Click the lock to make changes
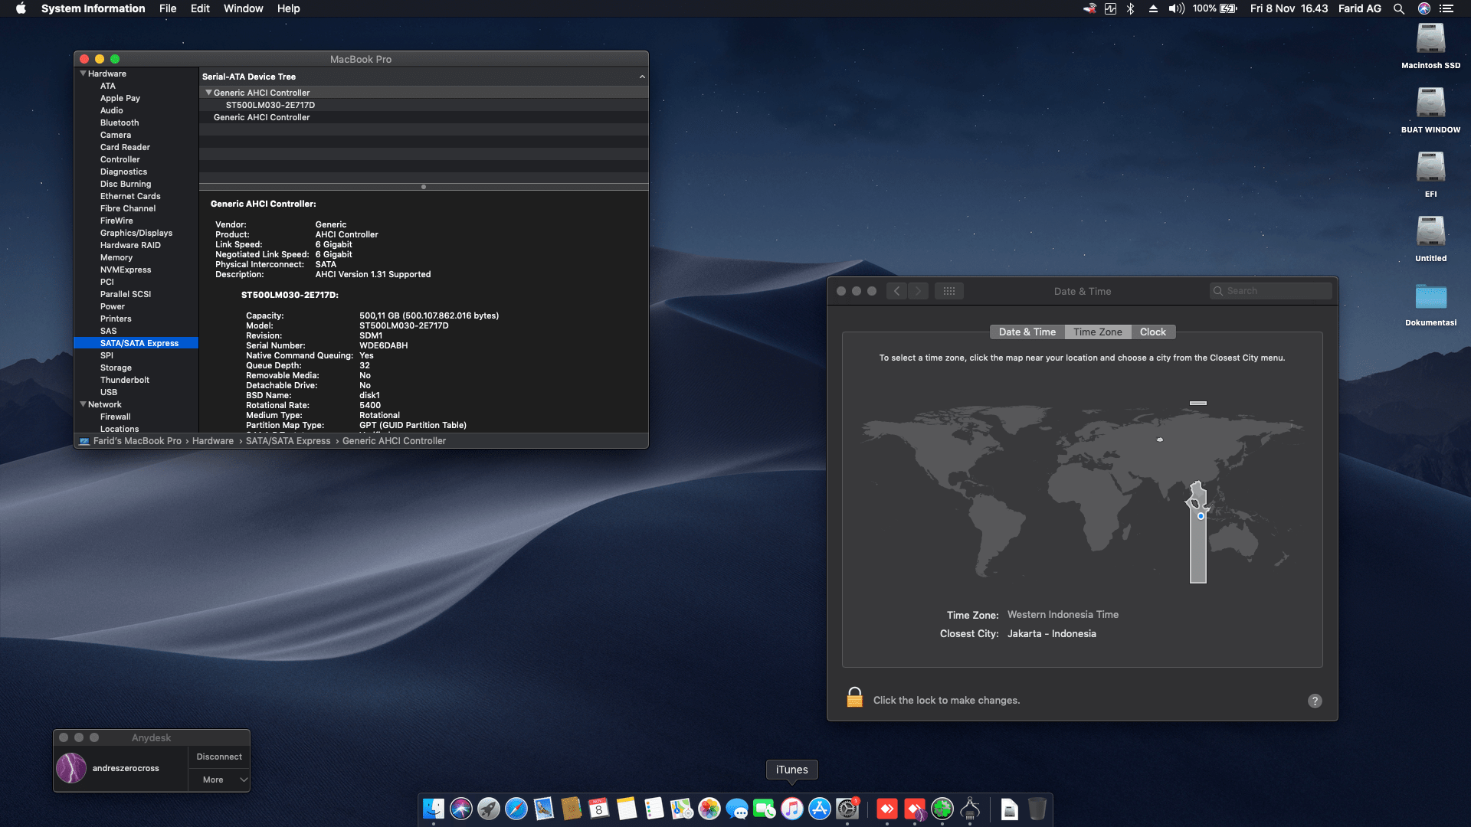 coord(854,698)
